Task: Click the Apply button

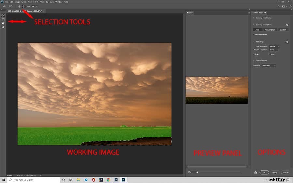Action: (275, 172)
